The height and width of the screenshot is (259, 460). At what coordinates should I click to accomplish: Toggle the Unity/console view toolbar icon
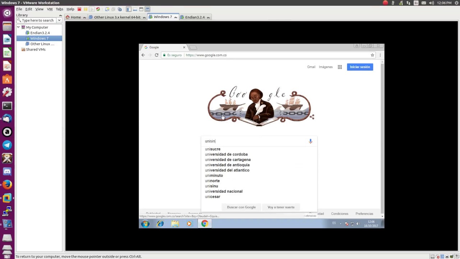[148, 9]
